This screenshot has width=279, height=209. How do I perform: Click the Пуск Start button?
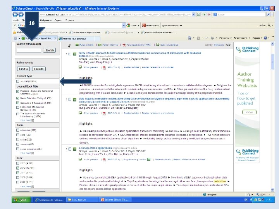tap(21, 200)
